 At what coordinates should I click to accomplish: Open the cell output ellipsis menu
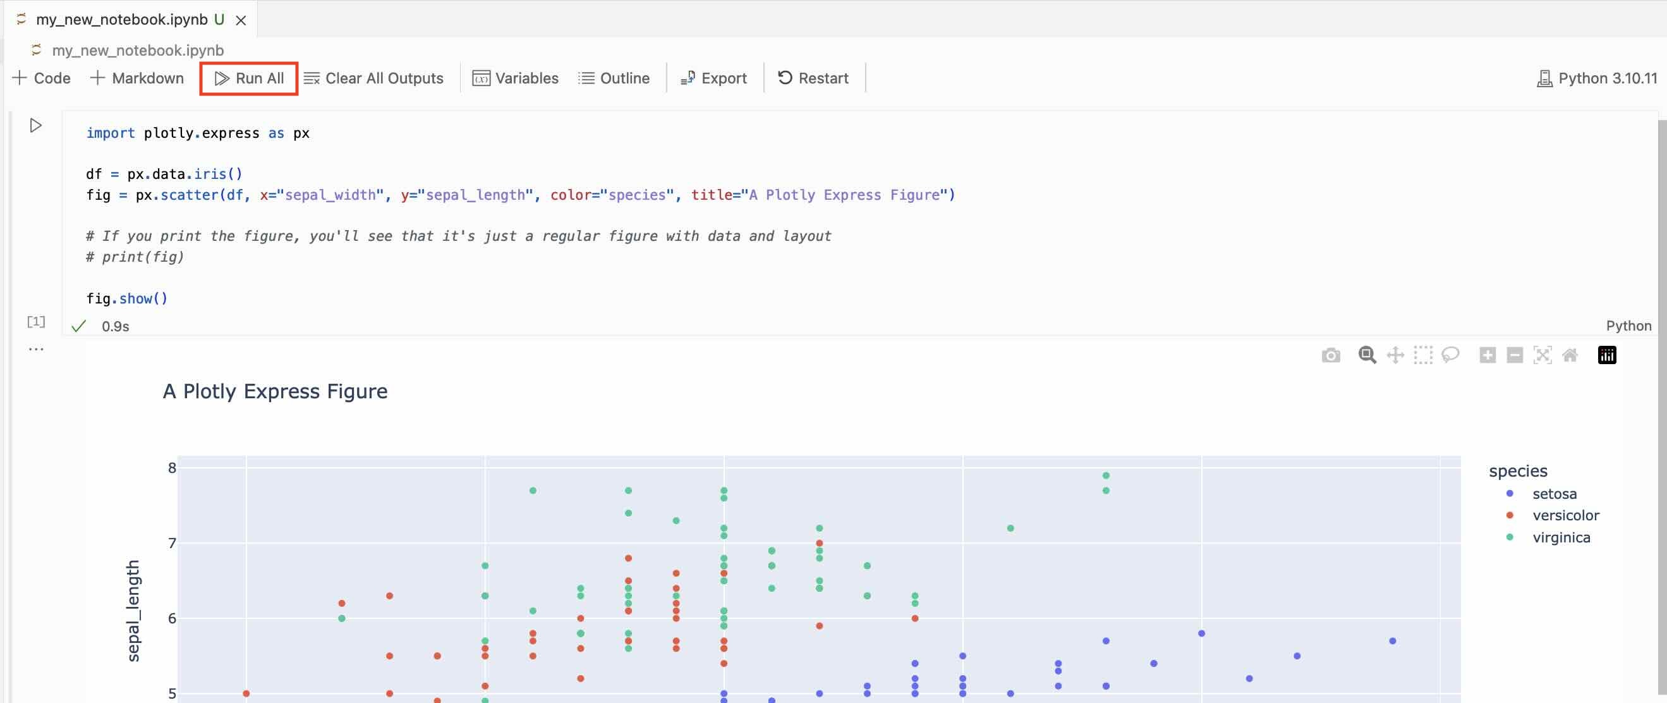click(36, 350)
